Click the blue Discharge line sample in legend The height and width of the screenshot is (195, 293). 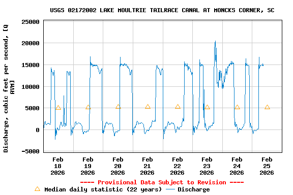click(x=170, y=189)
